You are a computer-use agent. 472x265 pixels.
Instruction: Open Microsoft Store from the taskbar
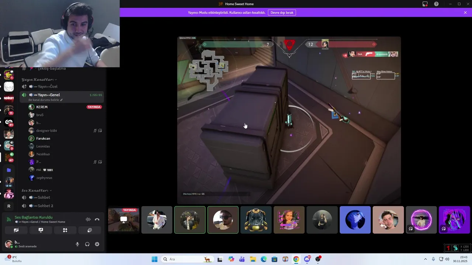click(274, 259)
